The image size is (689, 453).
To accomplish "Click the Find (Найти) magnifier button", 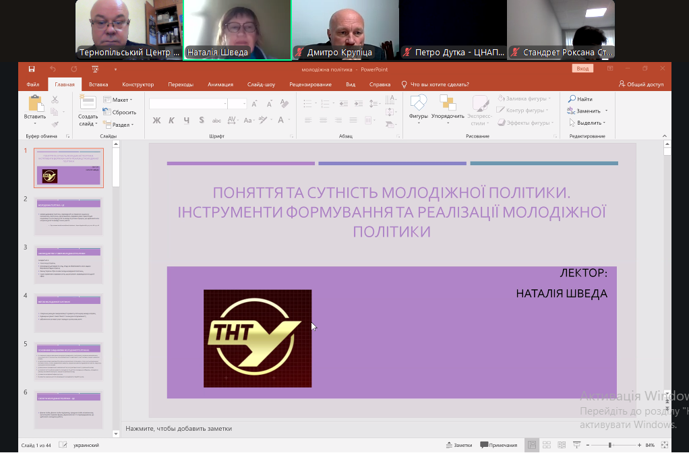I will click(580, 99).
